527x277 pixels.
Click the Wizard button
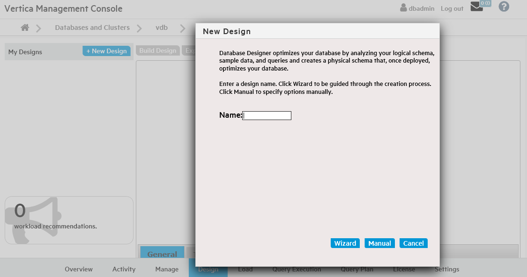345,243
